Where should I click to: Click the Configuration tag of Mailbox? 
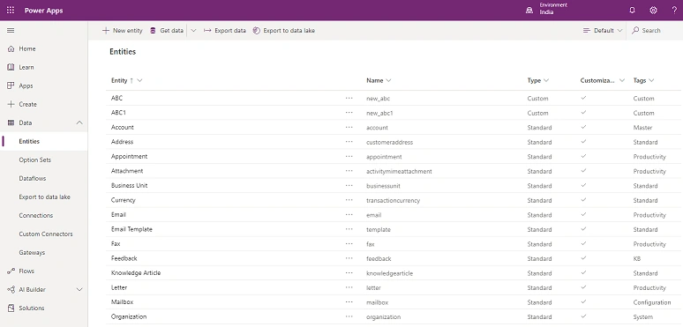tap(652, 302)
